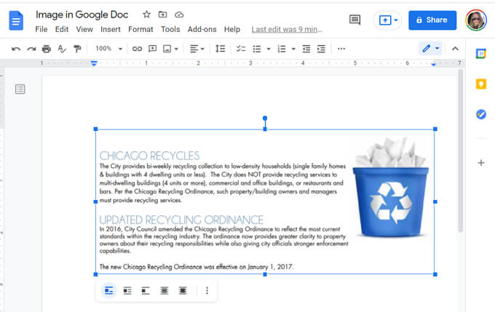Select the In line image wrap option
495x312 pixels.
coord(109,291)
